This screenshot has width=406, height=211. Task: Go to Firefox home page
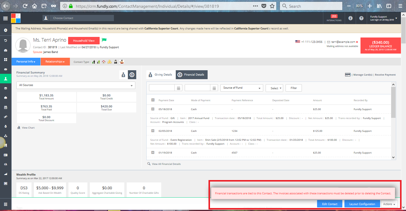coord(35,6)
